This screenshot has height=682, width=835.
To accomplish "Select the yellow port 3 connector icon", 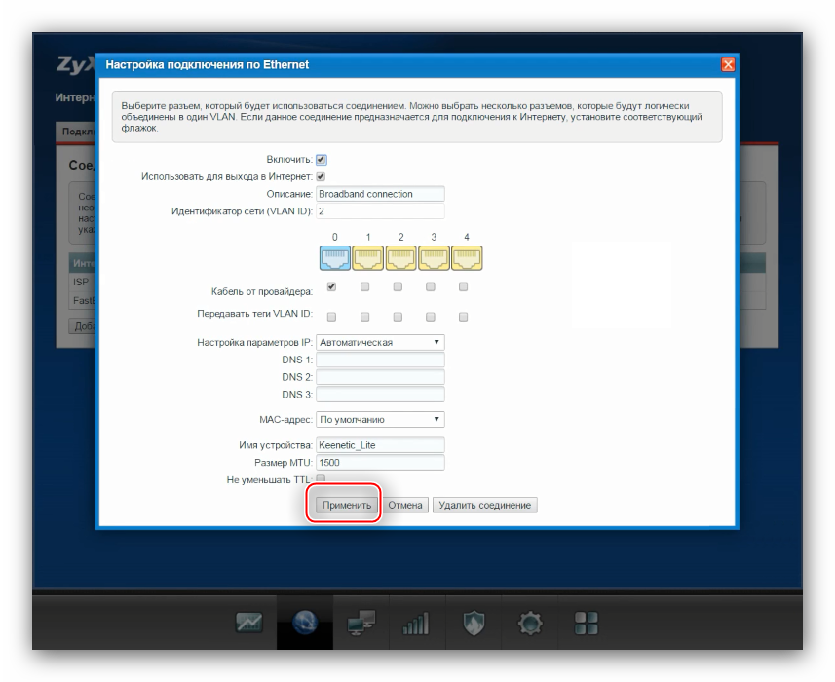I will click(x=434, y=257).
